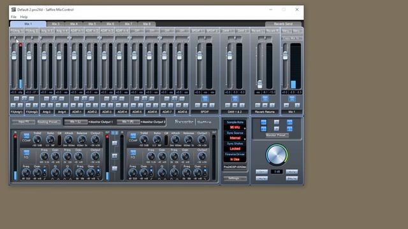This screenshot has width=408, height=229.
Task: Toggle stereo link for ADAT-5 and ADAT-6 channels
Action: click(145, 99)
